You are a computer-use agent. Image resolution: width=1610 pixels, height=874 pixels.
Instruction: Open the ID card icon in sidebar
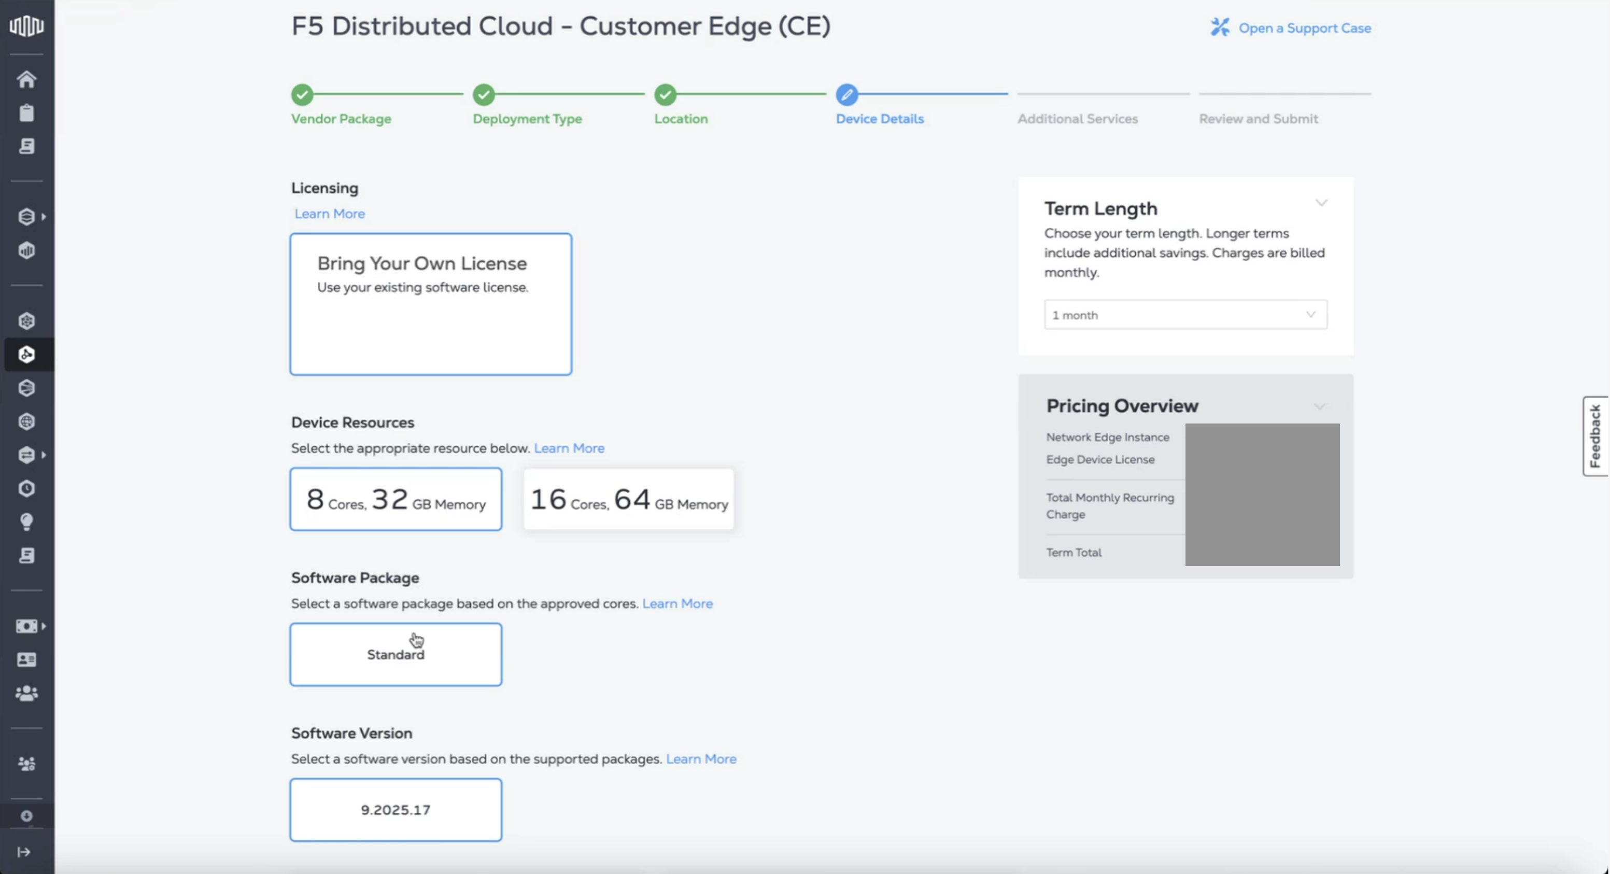click(26, 659)
